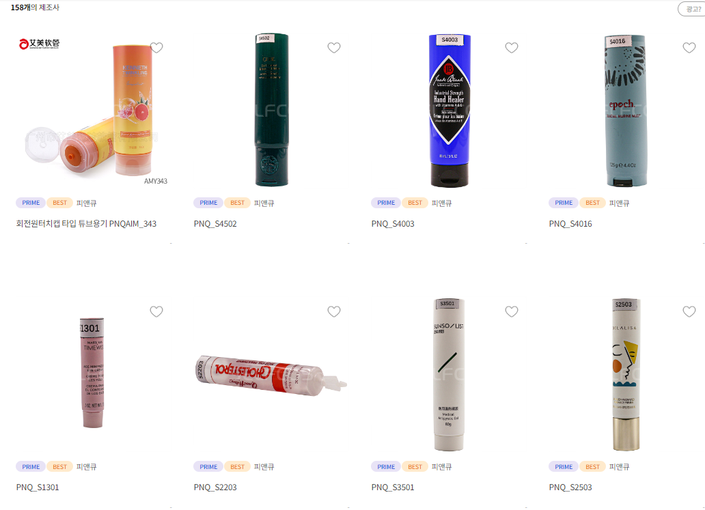
Task: Click 피앤큐 manufacturer name on PNQ_S1301
Action: point(86,467)
